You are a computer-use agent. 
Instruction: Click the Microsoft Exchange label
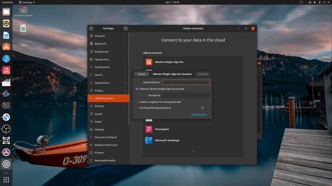click(x=167, y=141)
